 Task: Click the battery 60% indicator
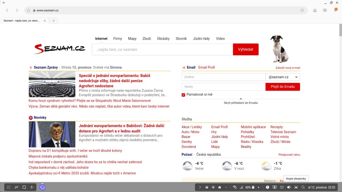(x=250, y=187)
